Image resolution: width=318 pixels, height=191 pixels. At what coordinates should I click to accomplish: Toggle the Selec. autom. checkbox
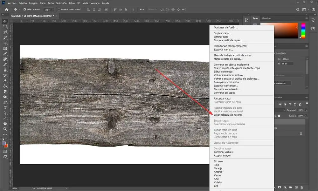click(25, 10)
